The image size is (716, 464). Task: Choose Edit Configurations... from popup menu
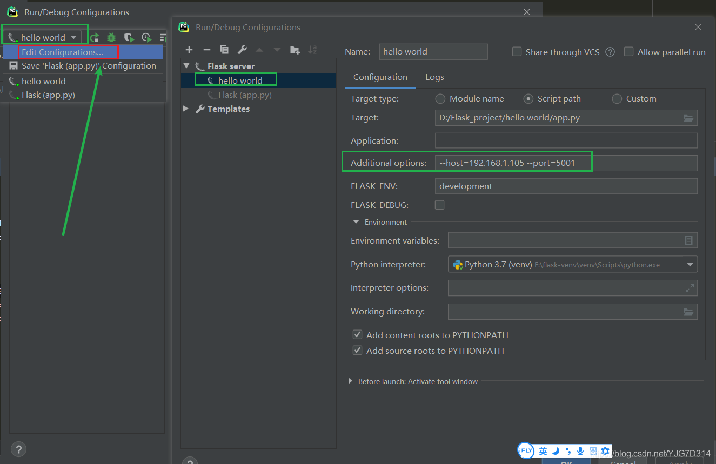coord(83,52)
